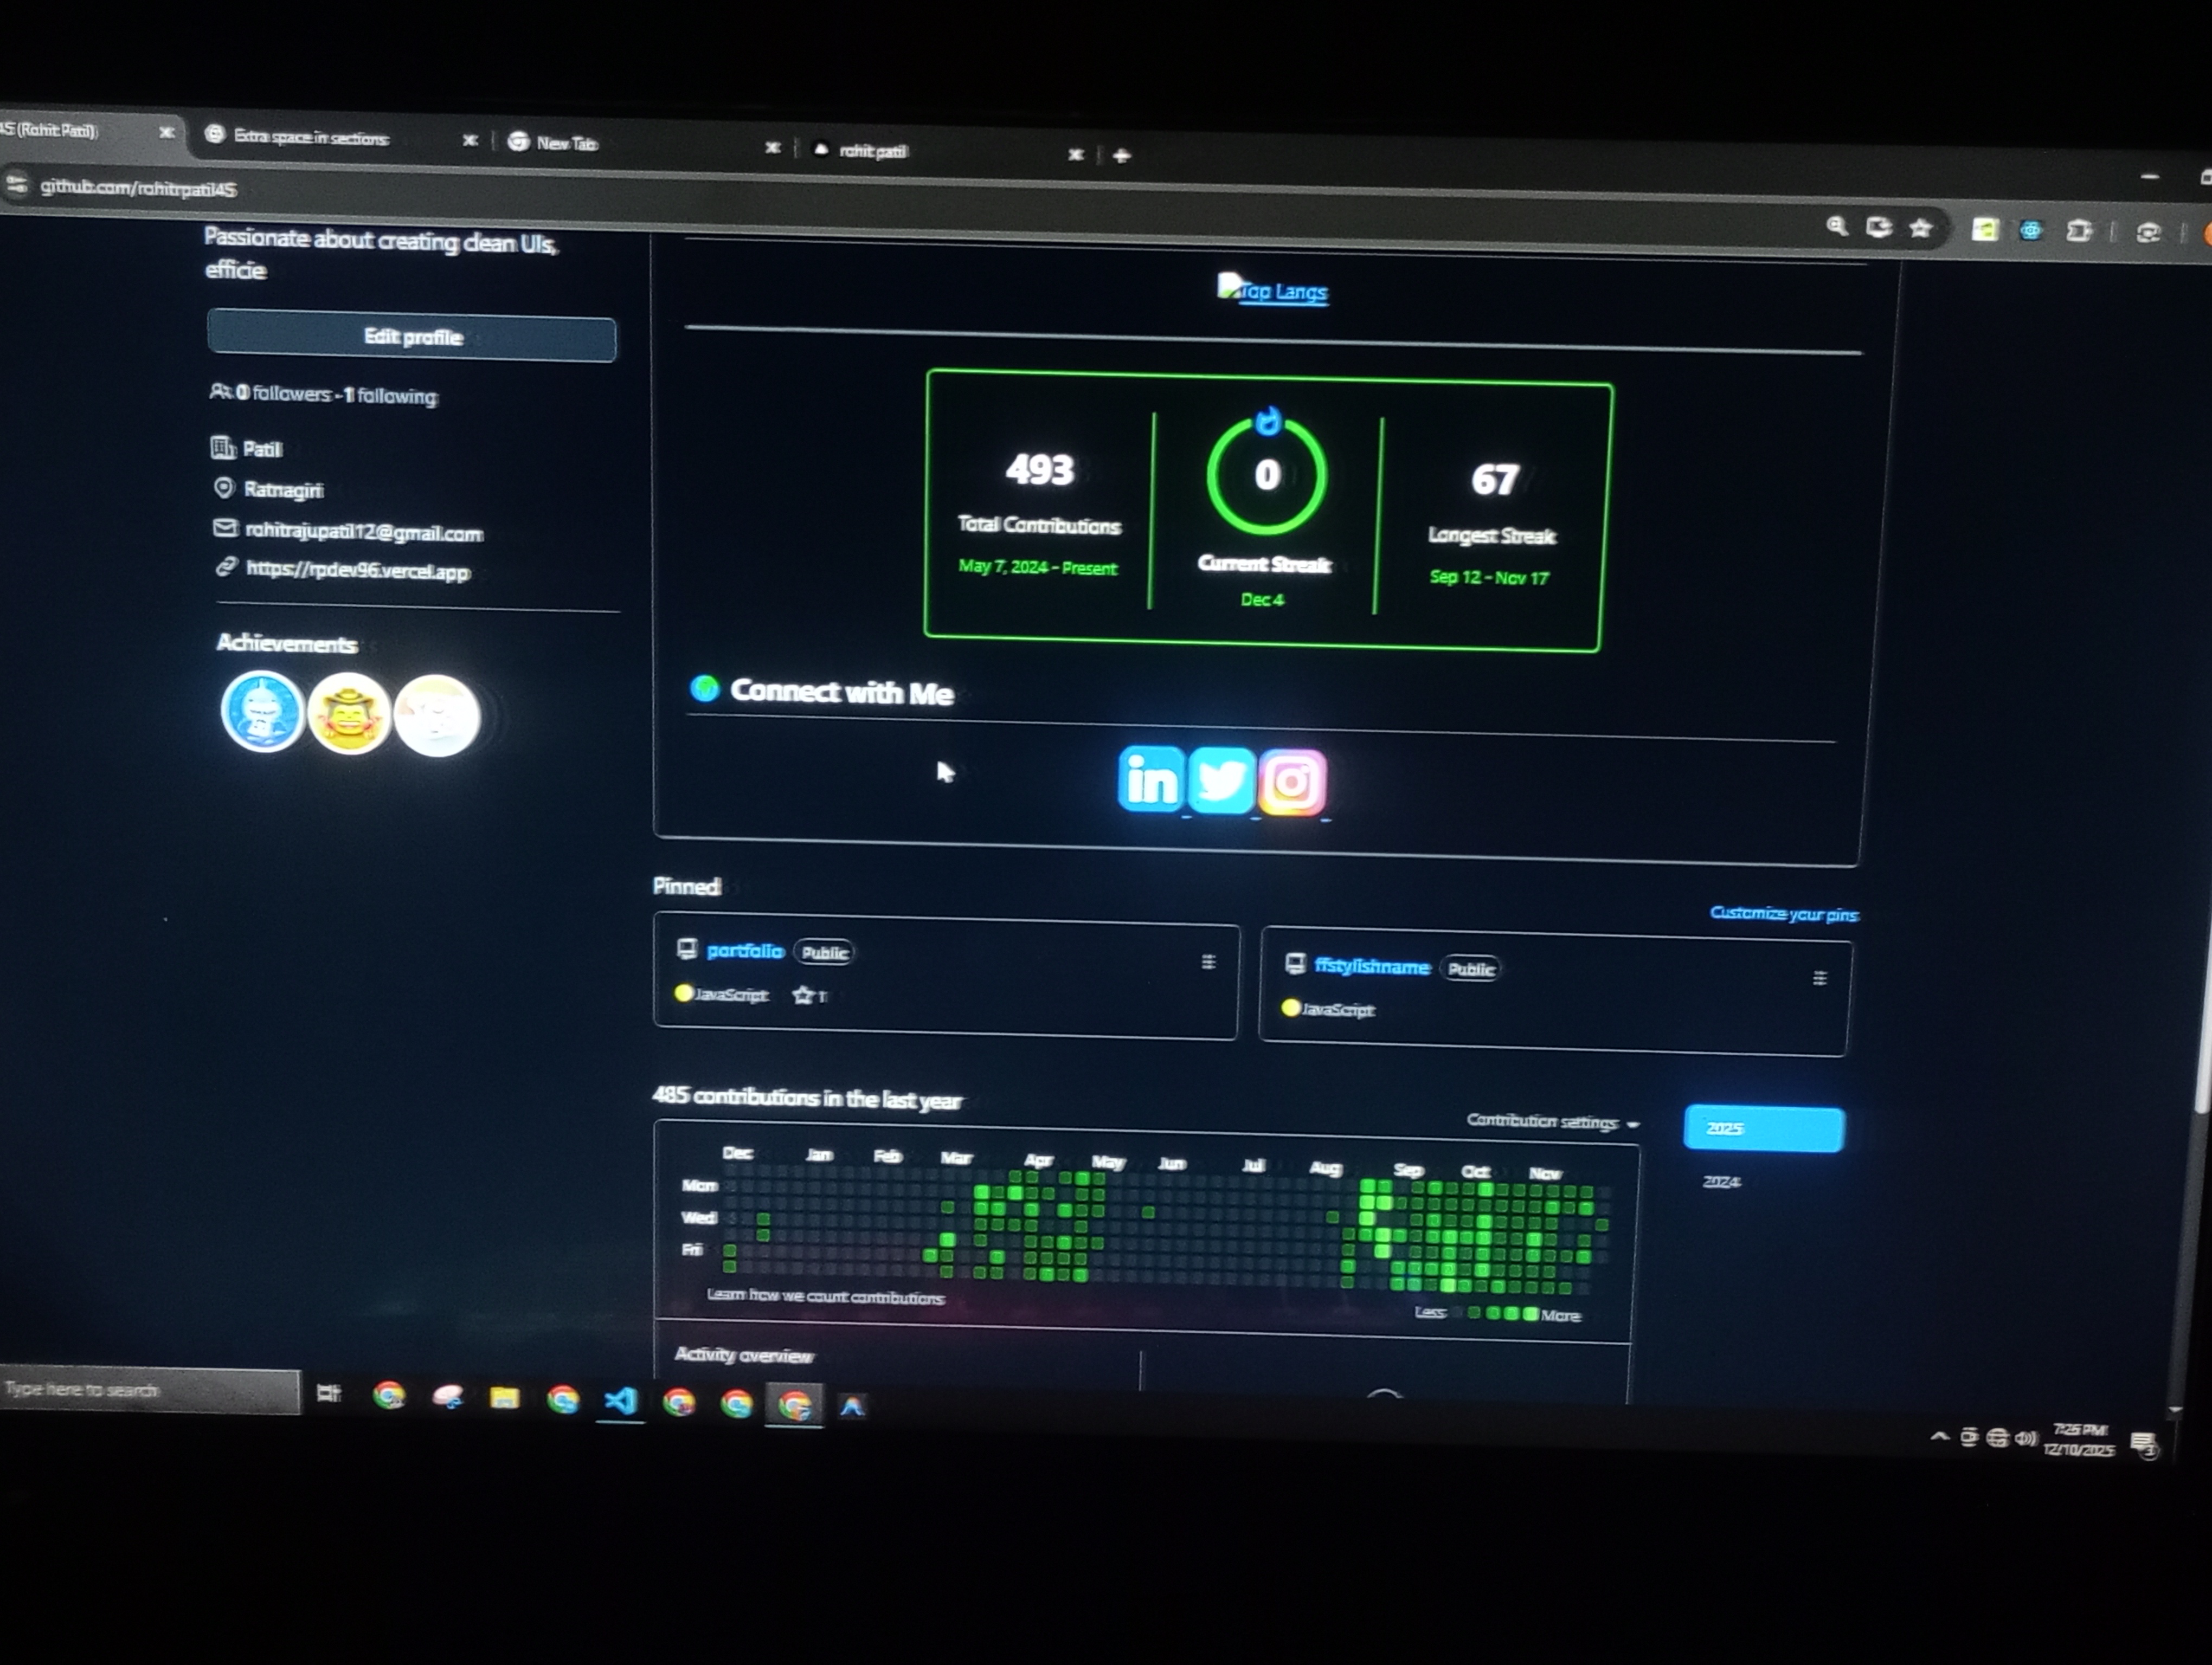This screenshot has width=2212, height=1665.
Task: Click the bookmark star in address bar
Action: [x=1920, y=228]
